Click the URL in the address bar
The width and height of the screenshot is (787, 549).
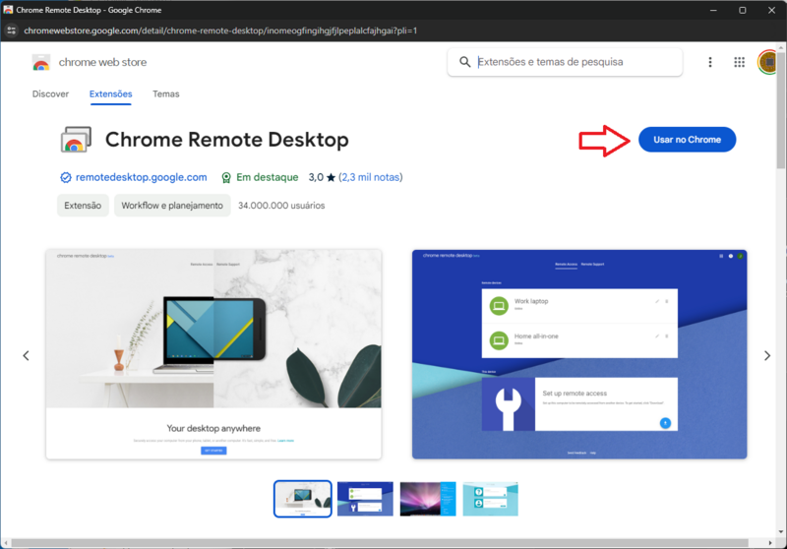(220, 30)
